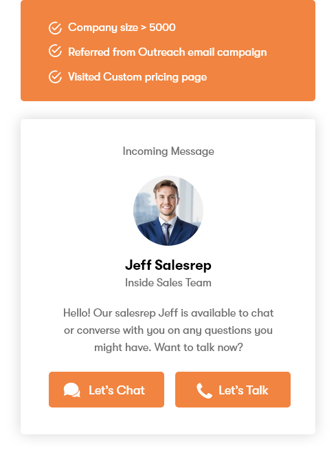
Task: Select Jeff Salesrep's profile photo
Action: click(x=168, y=211)
